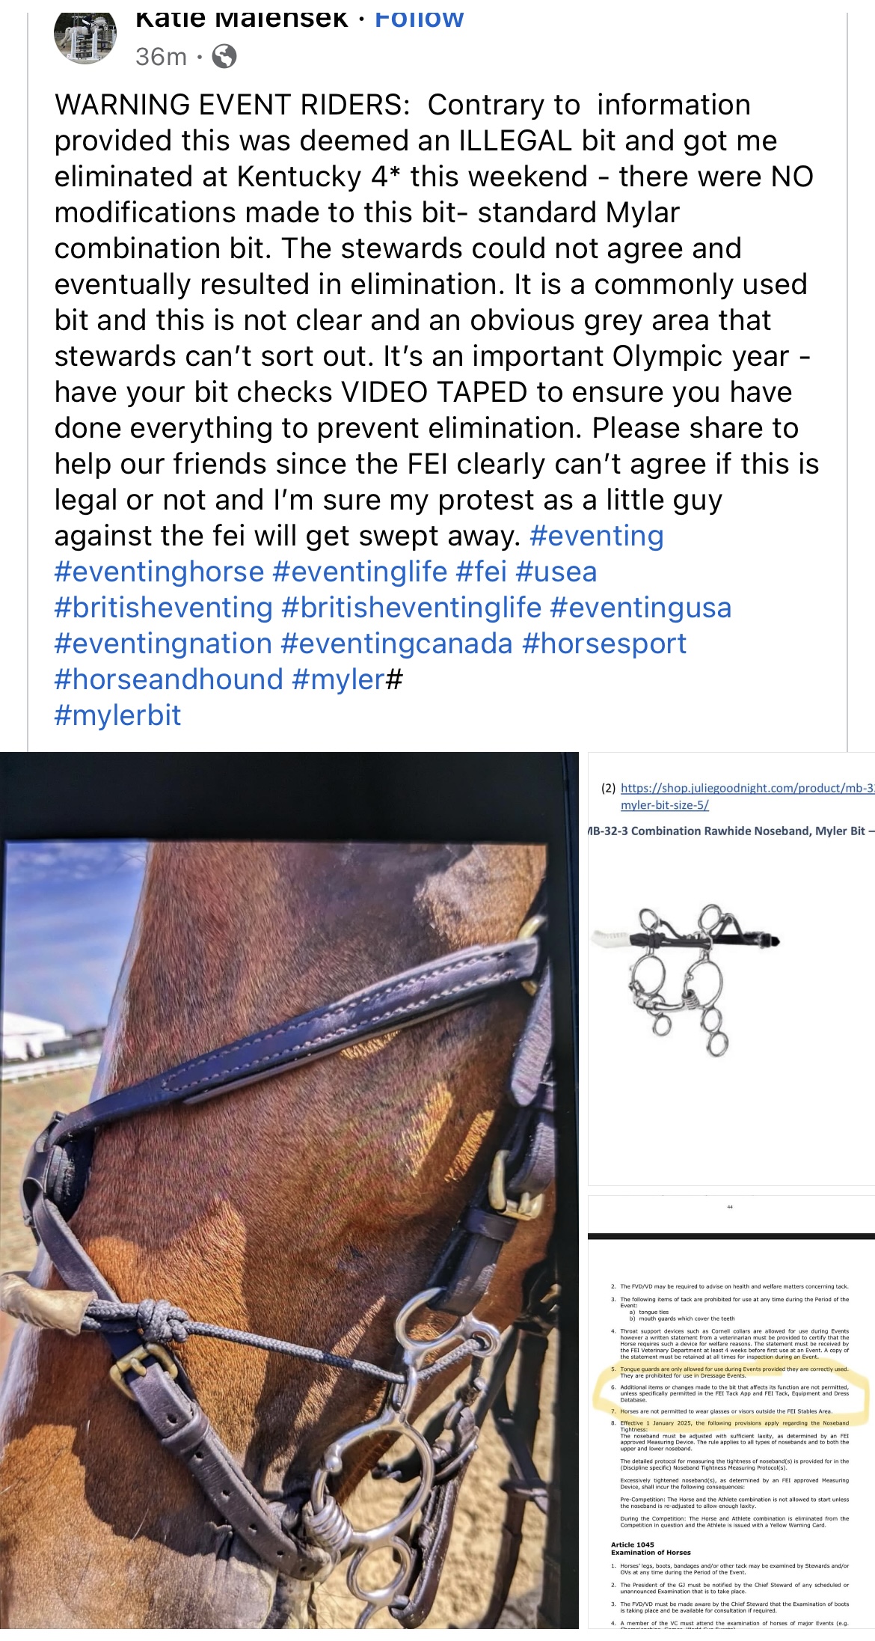The height and width of the screenshot is (1641, 875).
Task: Tap the #usea hashtag
Action: coord(556,572)
